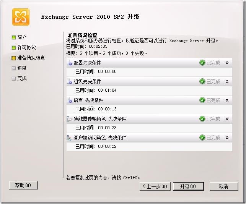Click the elapsed time 00:01:04 line

pos(96,90)
